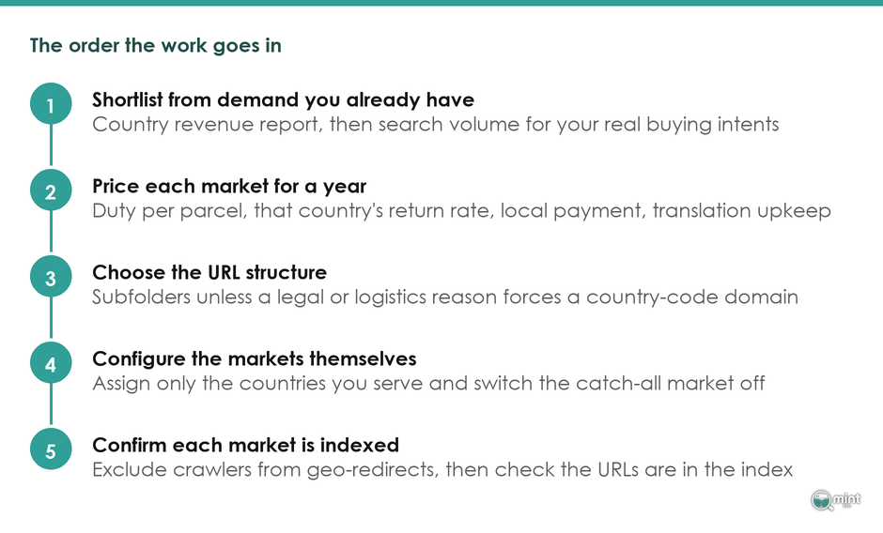Click the 'Subfolders unless a legal' description text

[445, 297]
